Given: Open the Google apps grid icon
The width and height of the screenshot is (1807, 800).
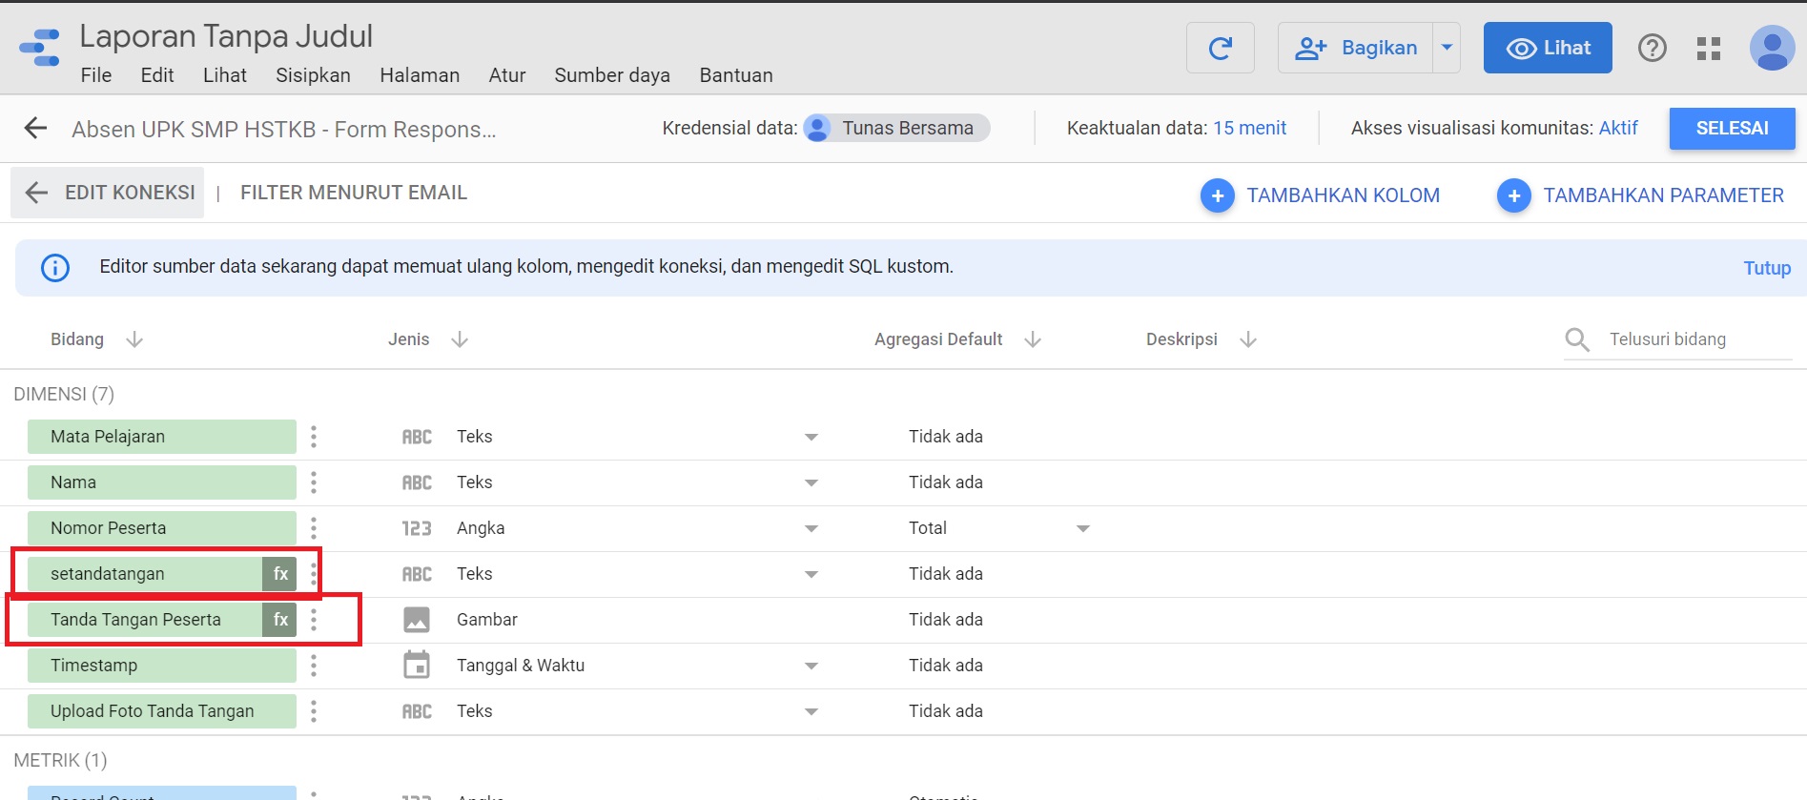Looking at the screenshot, I should pyautogui.click(x=1709, y=48).
